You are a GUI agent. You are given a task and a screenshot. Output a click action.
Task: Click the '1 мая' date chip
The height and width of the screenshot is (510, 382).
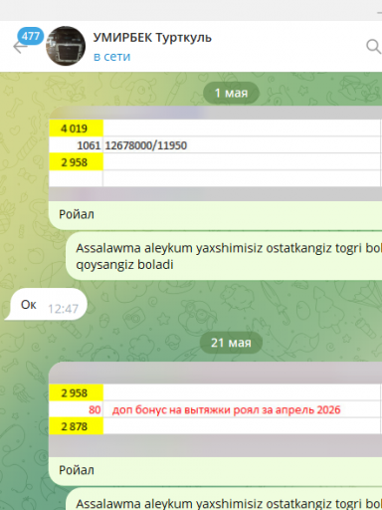click(x=231, y=93)
